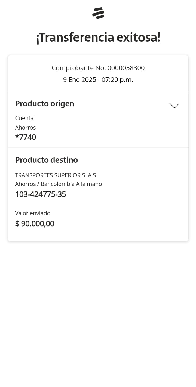Select destination account 103-424775-35
The width and height of the screenshot is (196, 387).
click(x=41, y=194)
